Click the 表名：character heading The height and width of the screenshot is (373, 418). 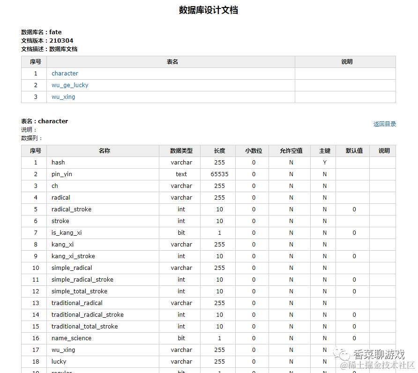(x=45, y=121)
